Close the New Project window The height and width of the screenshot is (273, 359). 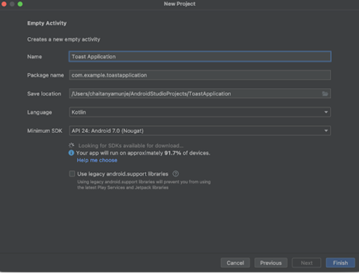pyautogui.click(x=4, y=4)
